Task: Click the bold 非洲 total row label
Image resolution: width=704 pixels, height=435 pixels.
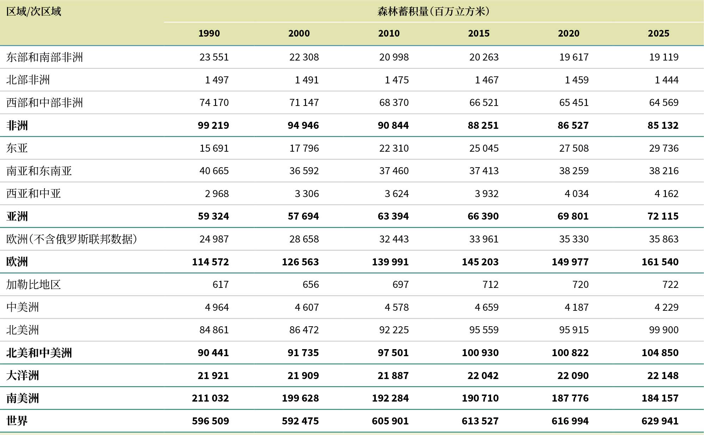Action: tap(17, 125)
